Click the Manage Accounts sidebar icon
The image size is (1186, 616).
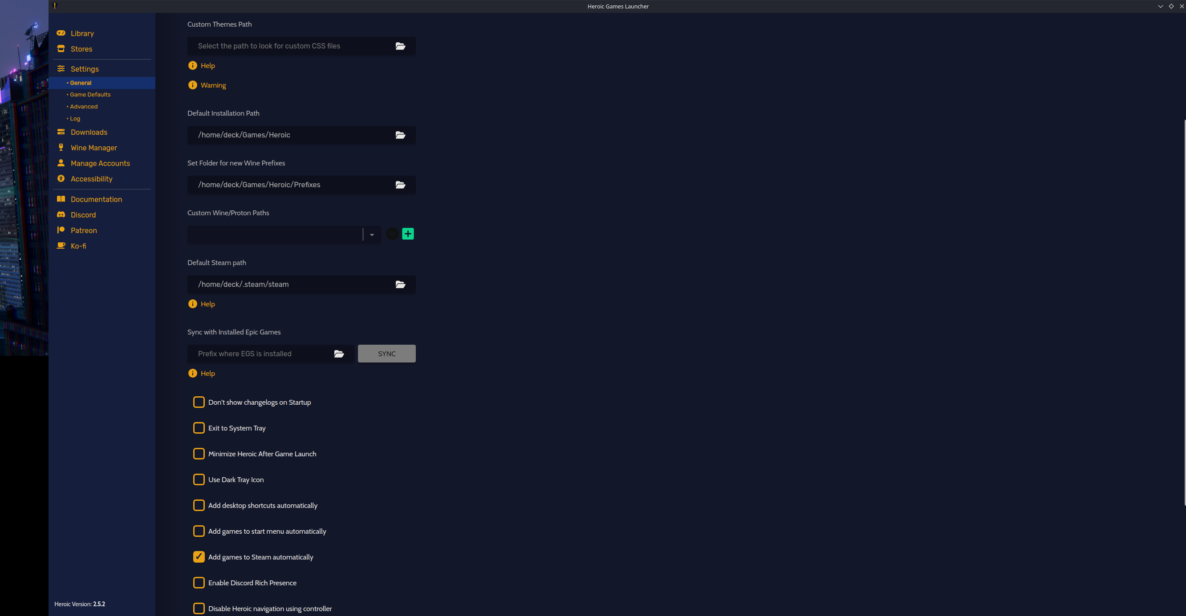coord(61,163)
